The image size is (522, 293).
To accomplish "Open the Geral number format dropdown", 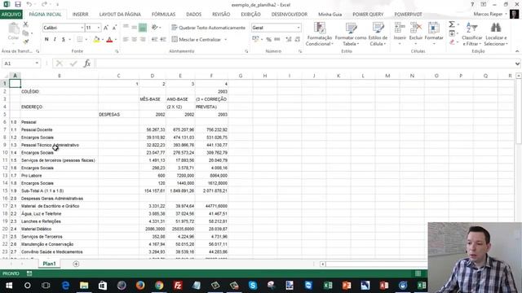I will click(299, 28).
